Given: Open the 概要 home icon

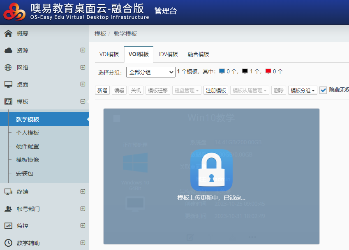Looking at the screenshot, I should (8, 34).
